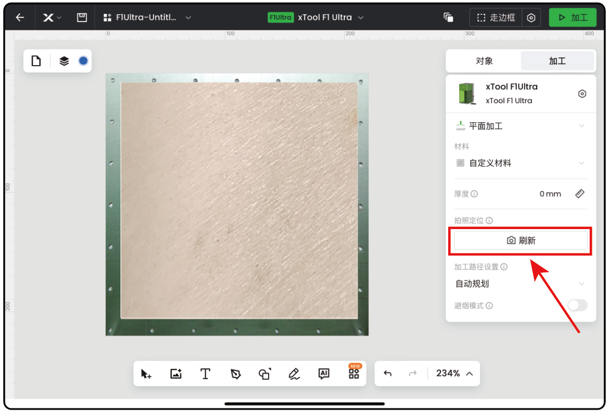Image resolution: width=609 pixels, height=414 pixels.
Task: Open the layers stack icon
Action: pos(64,61)
